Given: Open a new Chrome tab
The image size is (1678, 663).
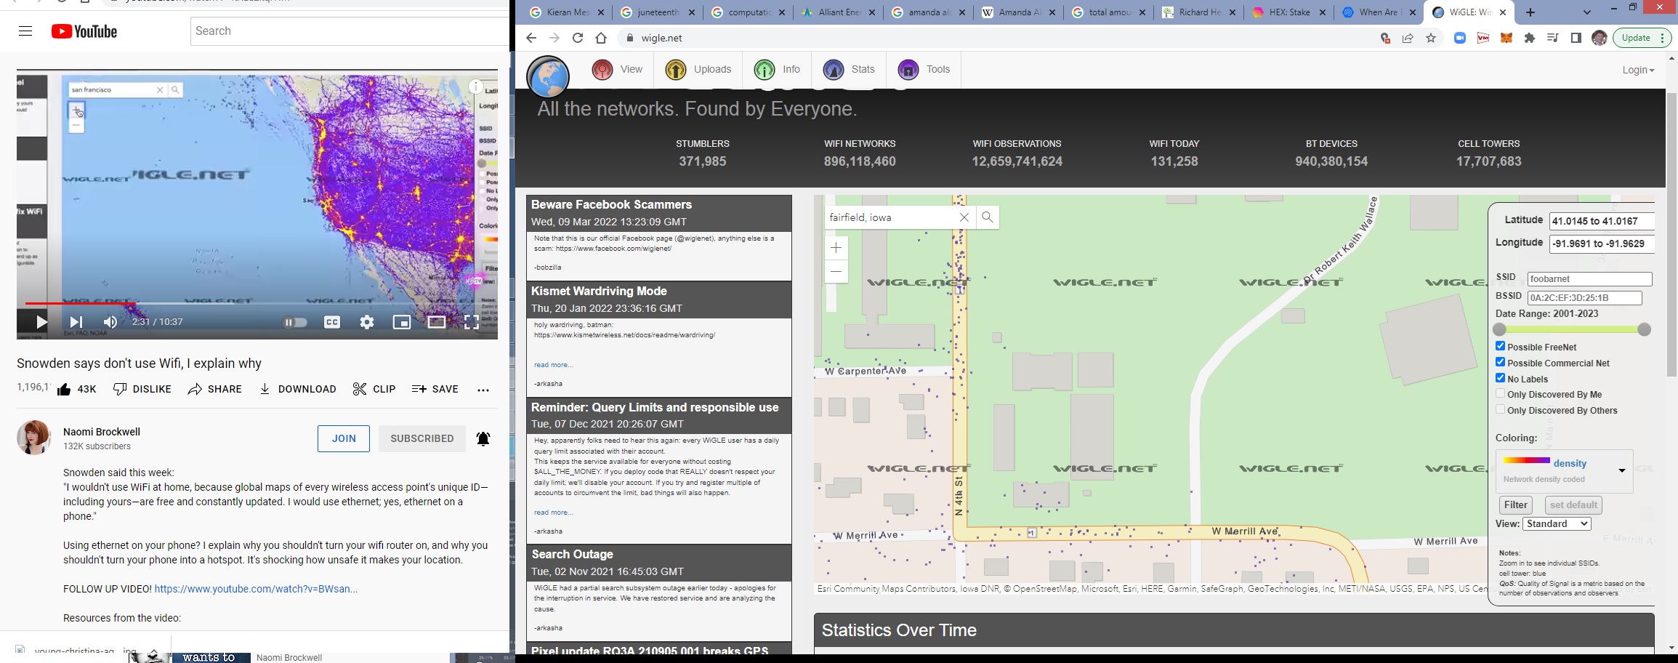Looking at the screenshot, I should pos(1530,12).
